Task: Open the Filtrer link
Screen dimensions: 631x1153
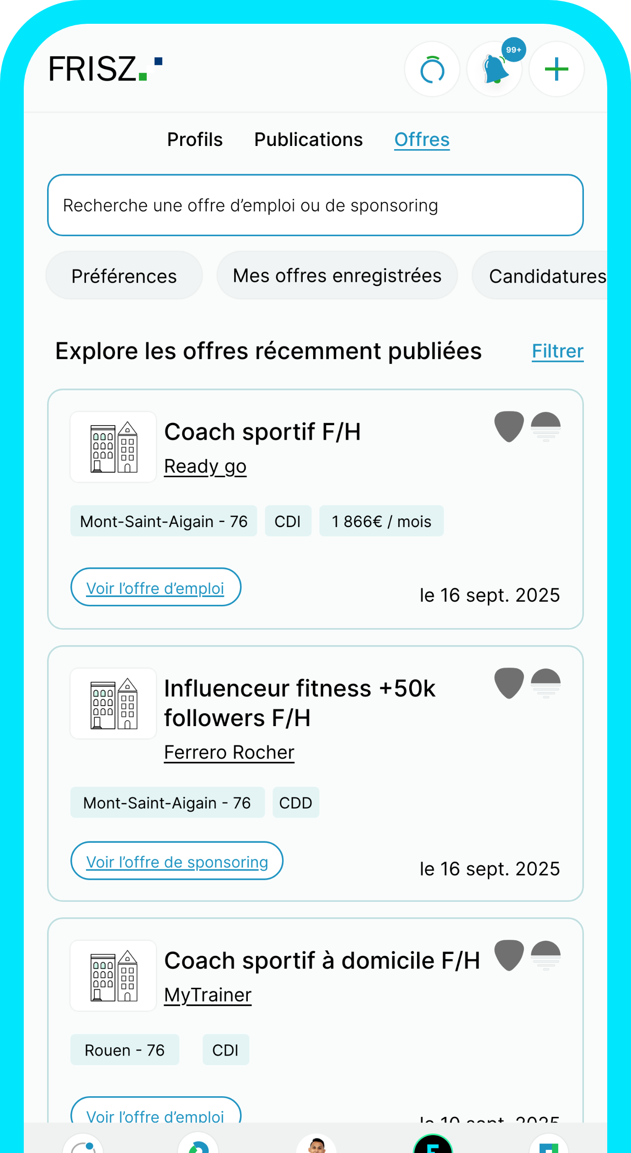Action: tap(557, 351)
